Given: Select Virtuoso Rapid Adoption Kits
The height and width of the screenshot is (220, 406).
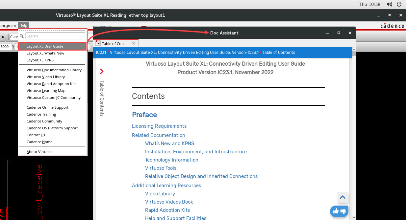Looking at the screenshot, I should pos(51,84).
